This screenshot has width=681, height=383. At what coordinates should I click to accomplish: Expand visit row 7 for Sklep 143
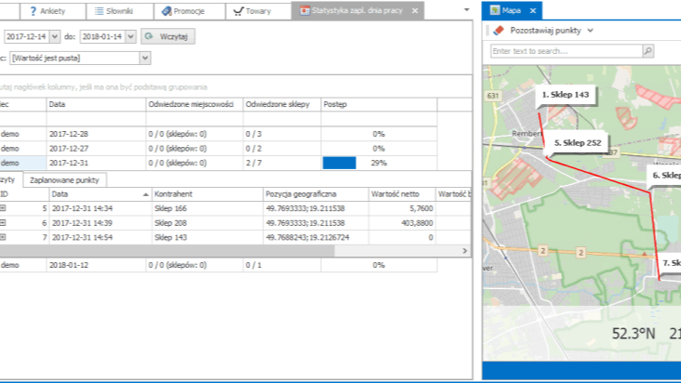[3, 237]
